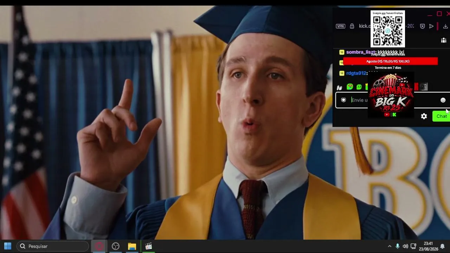Expand hidden system tray icons chevron
The height and width of the screenshot is (253, 450).
tap(390, 246)
